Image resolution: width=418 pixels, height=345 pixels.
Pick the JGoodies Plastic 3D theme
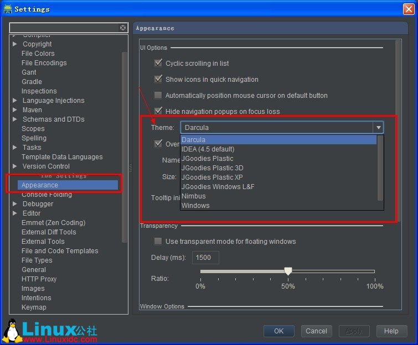(x=213, y=168)
